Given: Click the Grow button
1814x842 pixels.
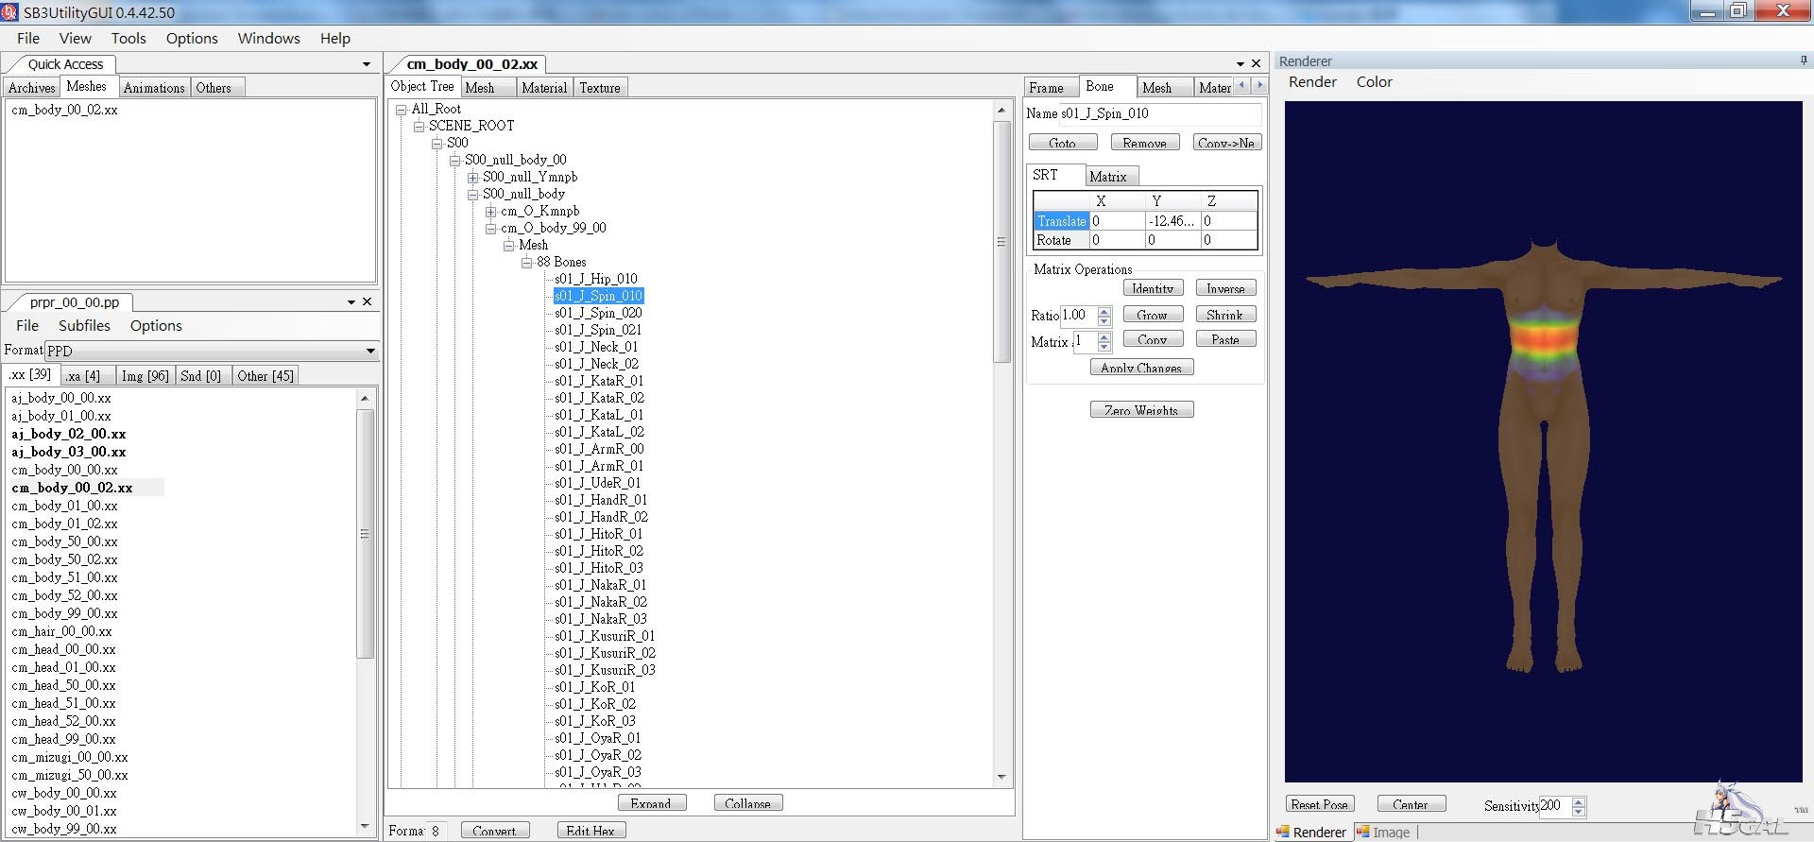Looking at the screenshot, I should pos(1153,315).
